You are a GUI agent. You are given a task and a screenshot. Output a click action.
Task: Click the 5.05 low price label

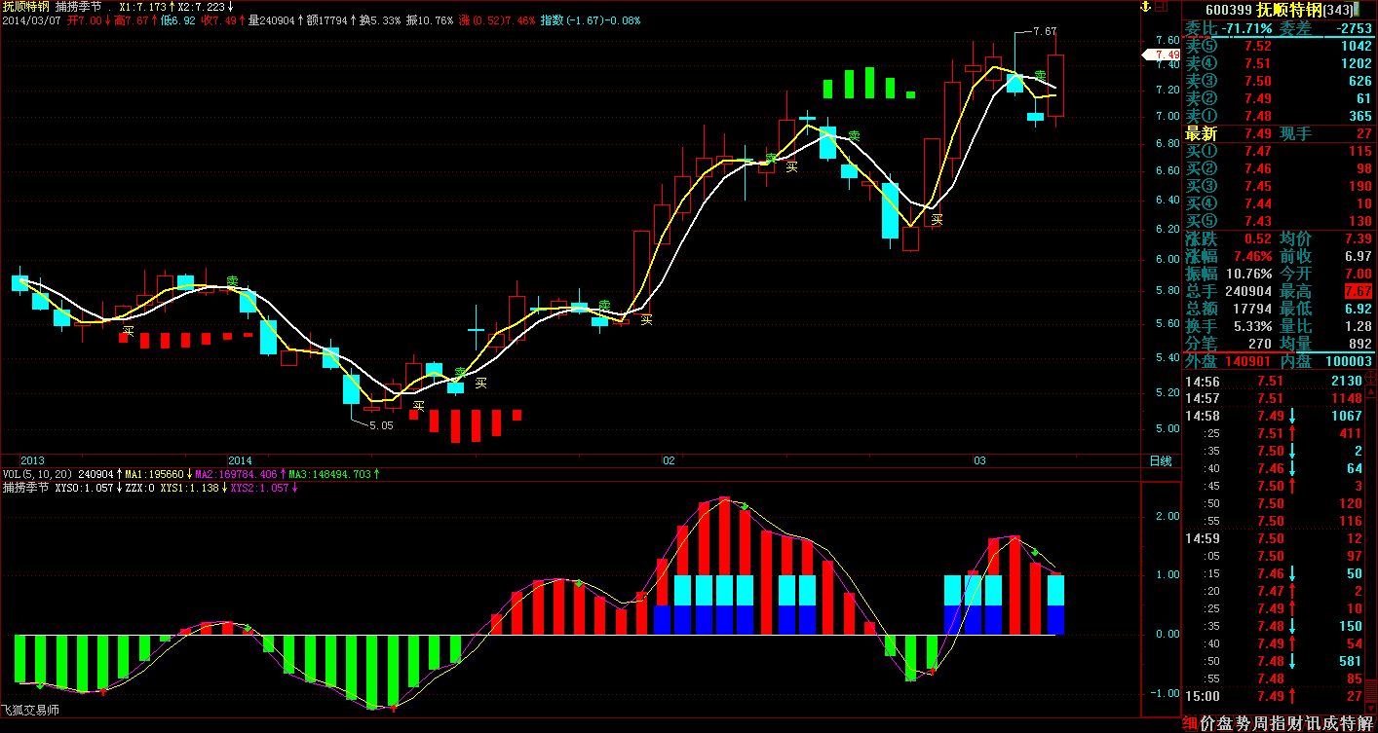(381, 425)
